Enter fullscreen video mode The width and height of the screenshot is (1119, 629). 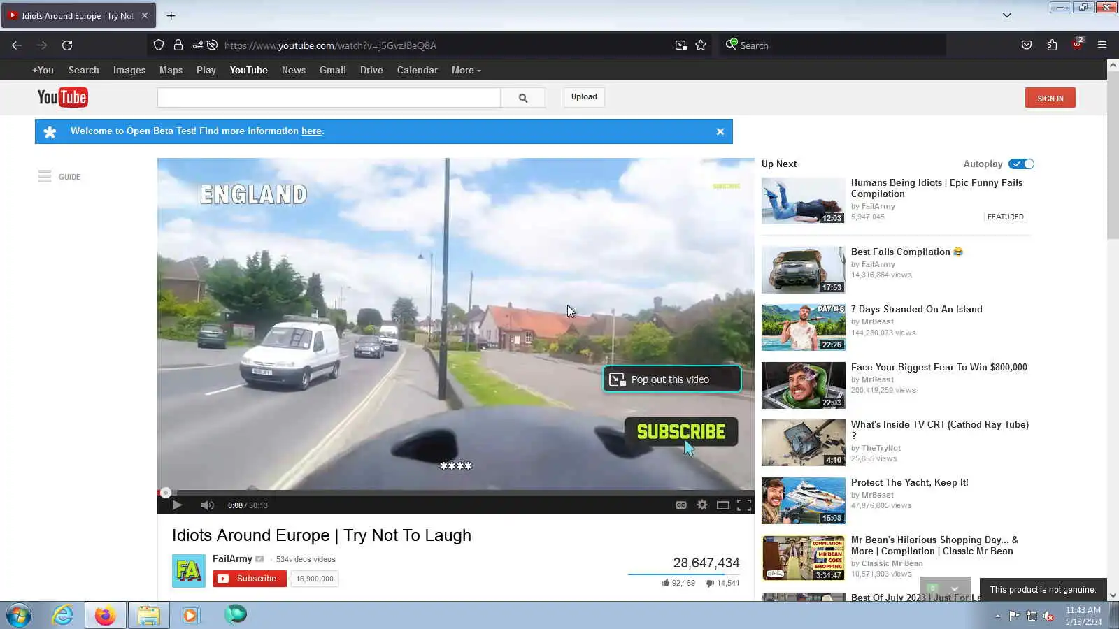click(x=744, y=505)
